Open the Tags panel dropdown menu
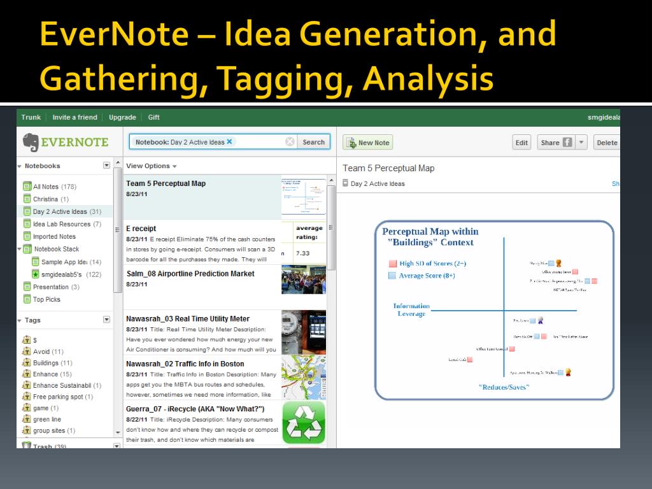The image size is (652, 489). [x=106, y=320]
